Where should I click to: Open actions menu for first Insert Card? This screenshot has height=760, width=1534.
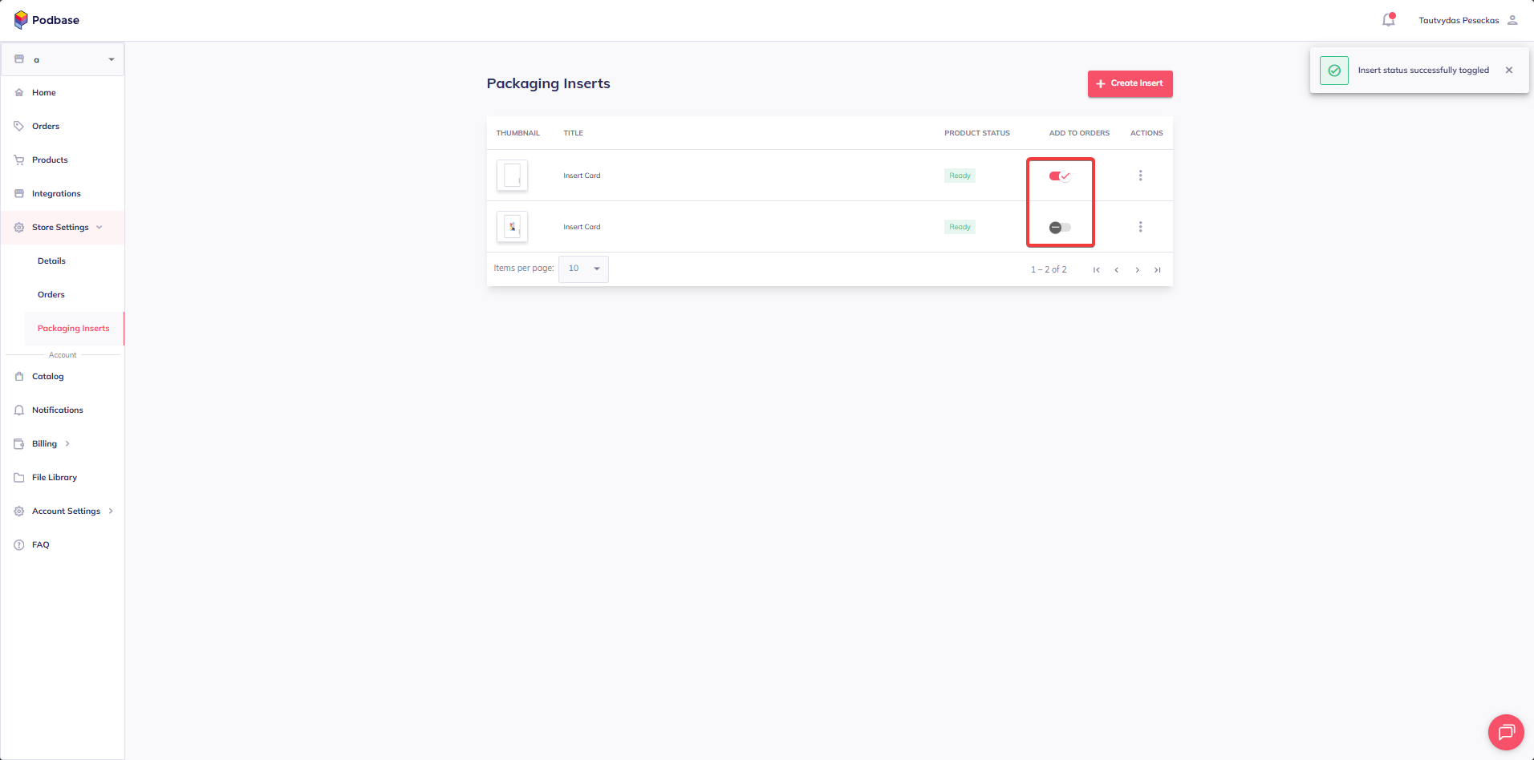point(1140,176)
